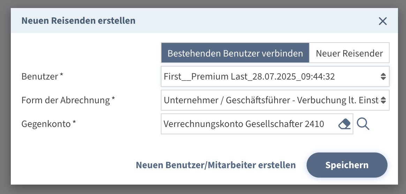Open Gegenkonto search with magnifier icon
Viewport: 406px width, 194px height.
(x=363, y=124)
